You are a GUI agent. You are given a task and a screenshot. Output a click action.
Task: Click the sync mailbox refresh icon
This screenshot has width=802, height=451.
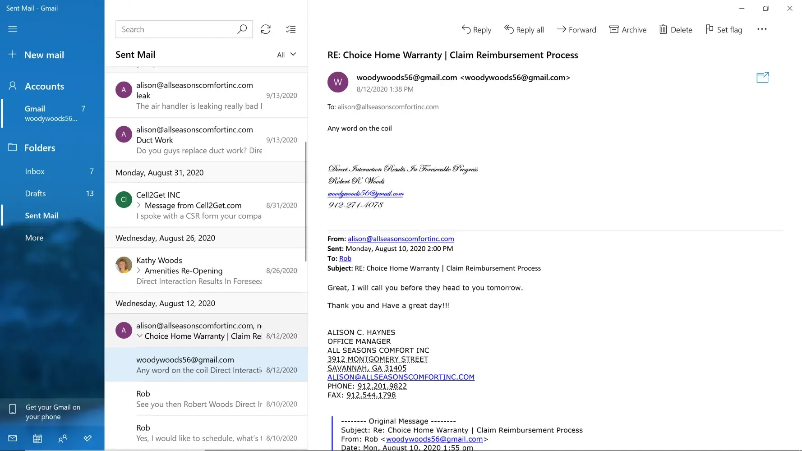click(266, 29)
